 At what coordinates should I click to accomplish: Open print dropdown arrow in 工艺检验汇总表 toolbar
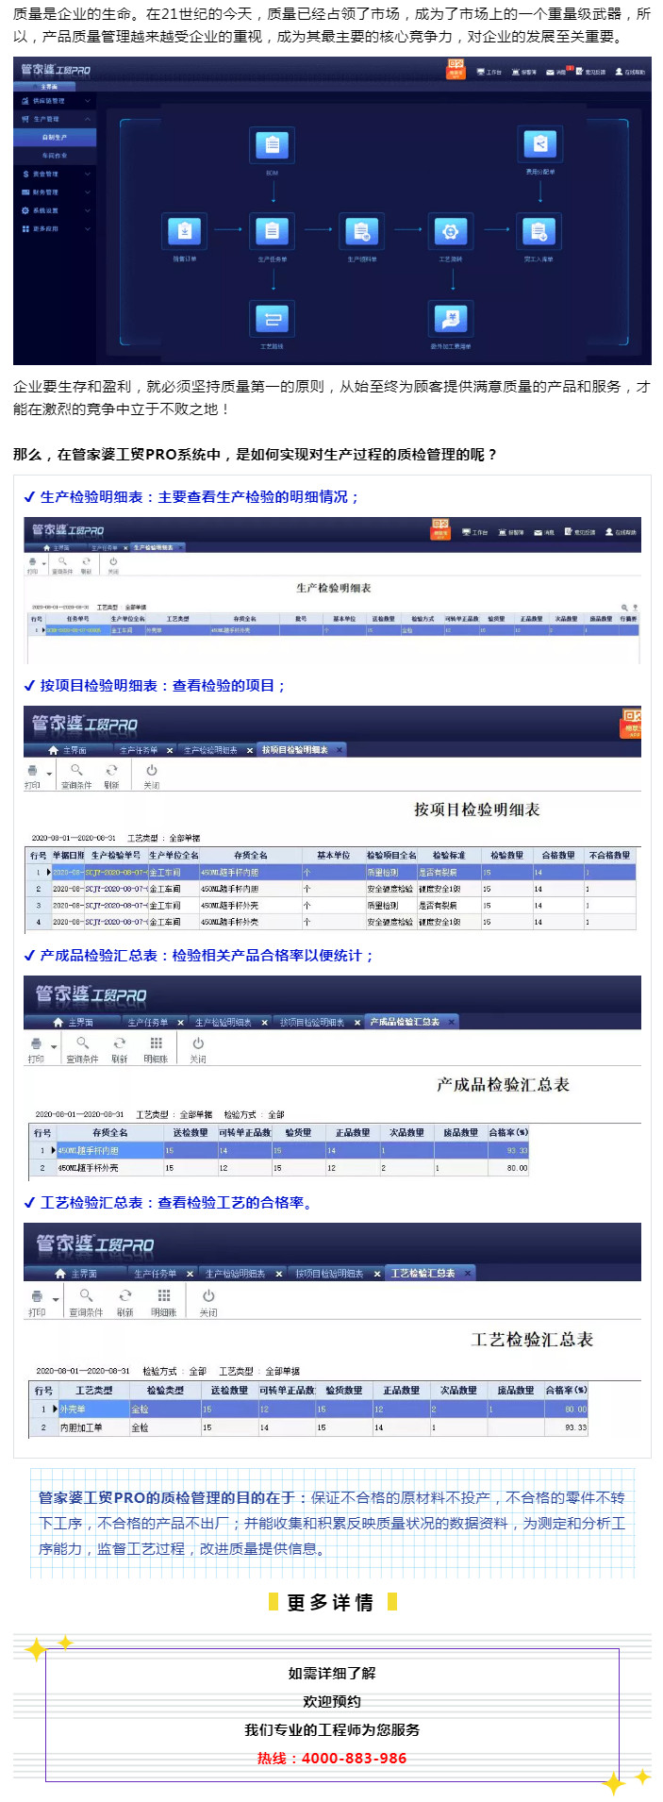[x=57, y=1300]
